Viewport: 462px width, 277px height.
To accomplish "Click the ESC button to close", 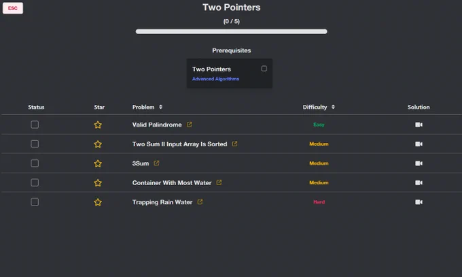I will (13, 8).
